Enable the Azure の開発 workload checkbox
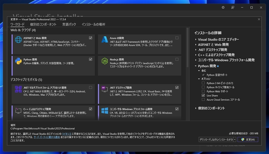The width and height of the screenshot is (269, 154). pos(177,38)
